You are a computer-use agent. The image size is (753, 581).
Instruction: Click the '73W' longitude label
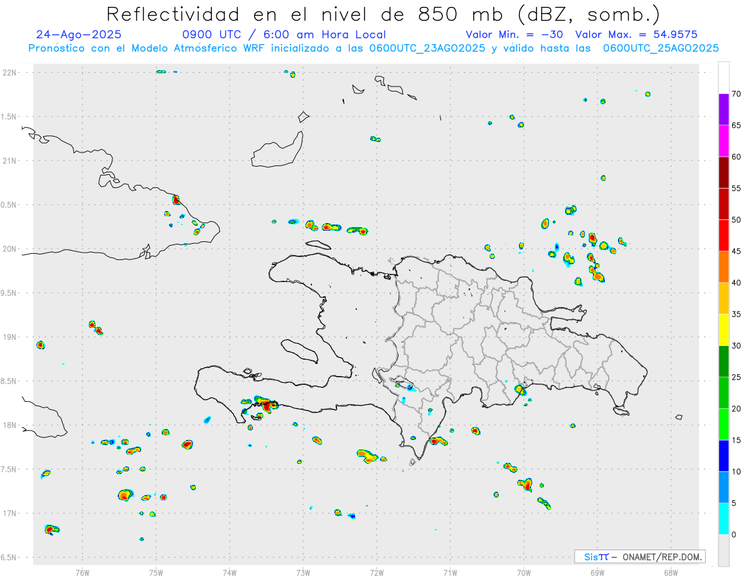[303, 572]
